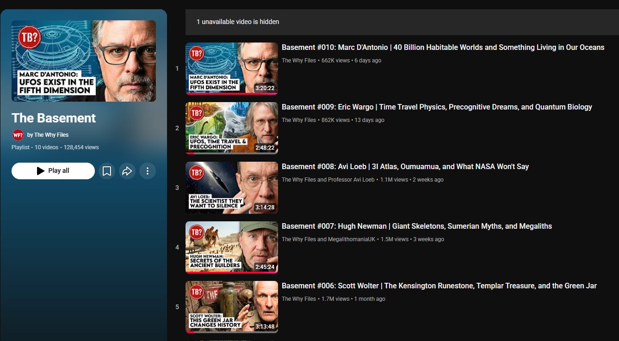
Task: Click title 'Basement #008: Avi Loeb' video link
Action: [405, 166]
